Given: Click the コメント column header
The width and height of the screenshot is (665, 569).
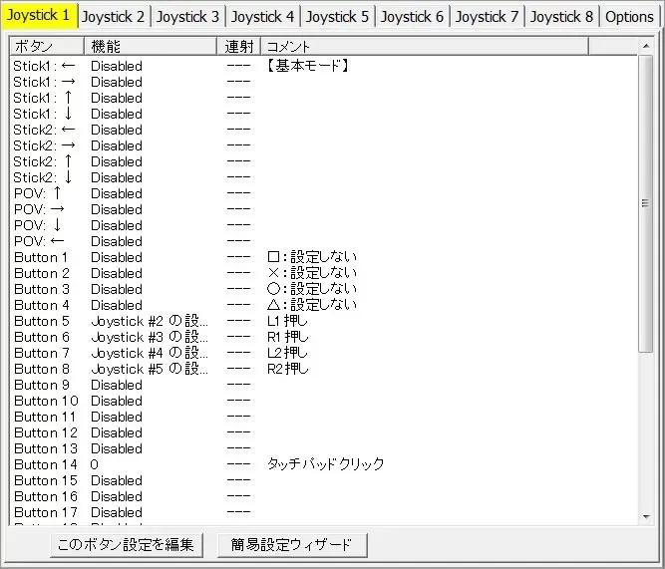Looking at the screenshot, I should (x=425, y=46).
